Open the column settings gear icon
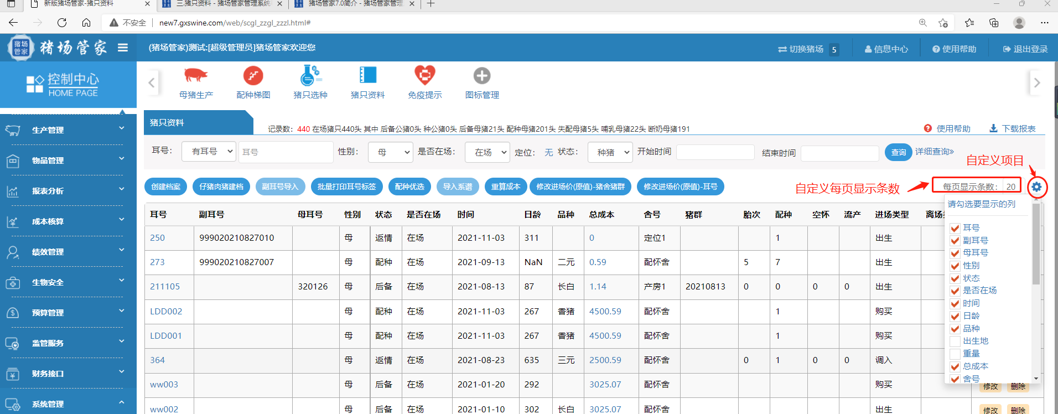The width and height of the screenshot is (1058, 414). 1036,187
